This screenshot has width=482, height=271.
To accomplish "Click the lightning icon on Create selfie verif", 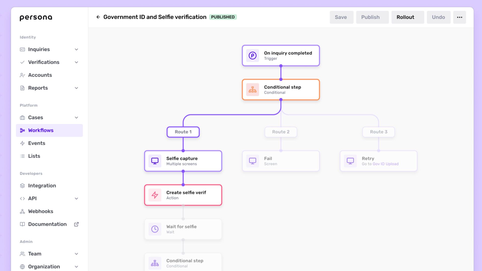I will [x=155, y=195].
